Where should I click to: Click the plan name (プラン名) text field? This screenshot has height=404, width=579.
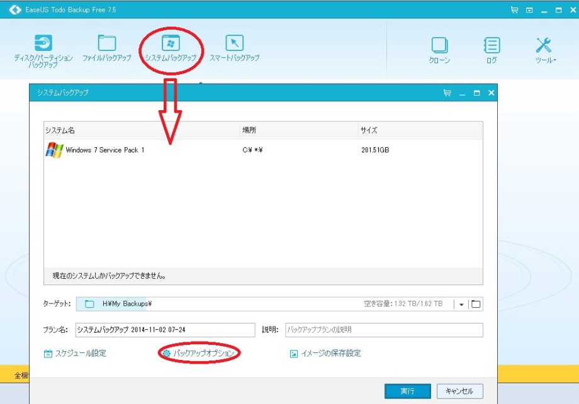coord(164,330)
